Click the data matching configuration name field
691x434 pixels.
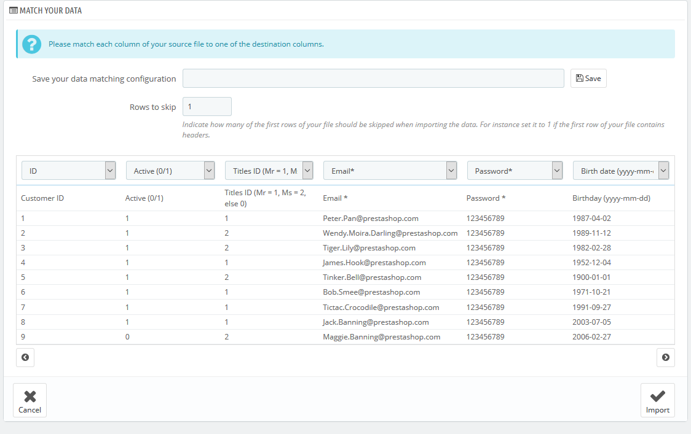pos(373,78)
